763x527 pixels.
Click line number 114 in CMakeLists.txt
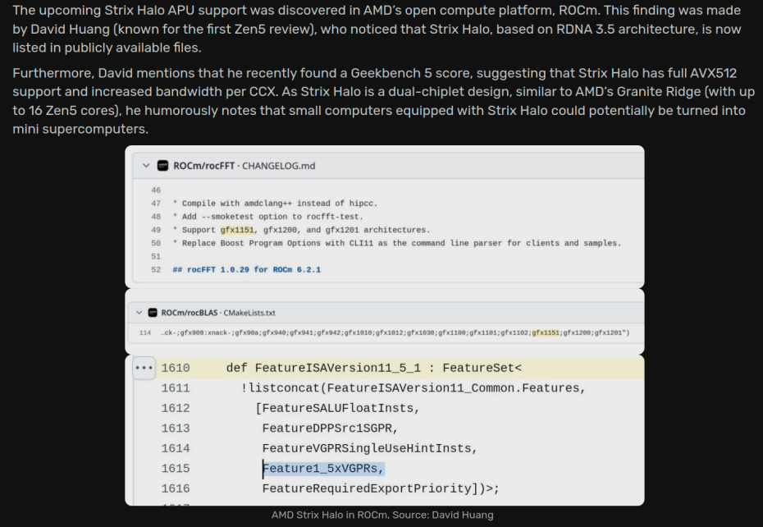[x=145, y=332]
